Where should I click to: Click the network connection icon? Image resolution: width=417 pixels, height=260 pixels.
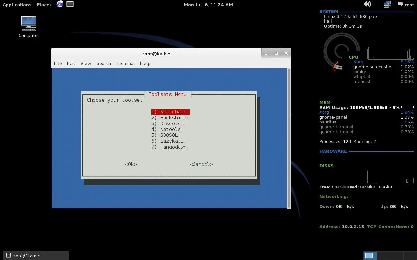pyautogui.click(x=387, y=4)
